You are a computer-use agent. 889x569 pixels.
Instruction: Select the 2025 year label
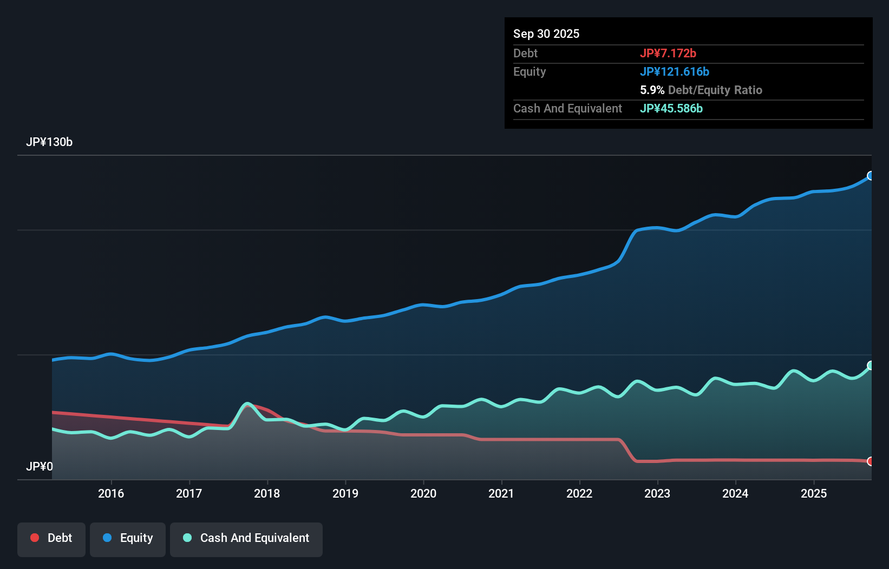814,493
